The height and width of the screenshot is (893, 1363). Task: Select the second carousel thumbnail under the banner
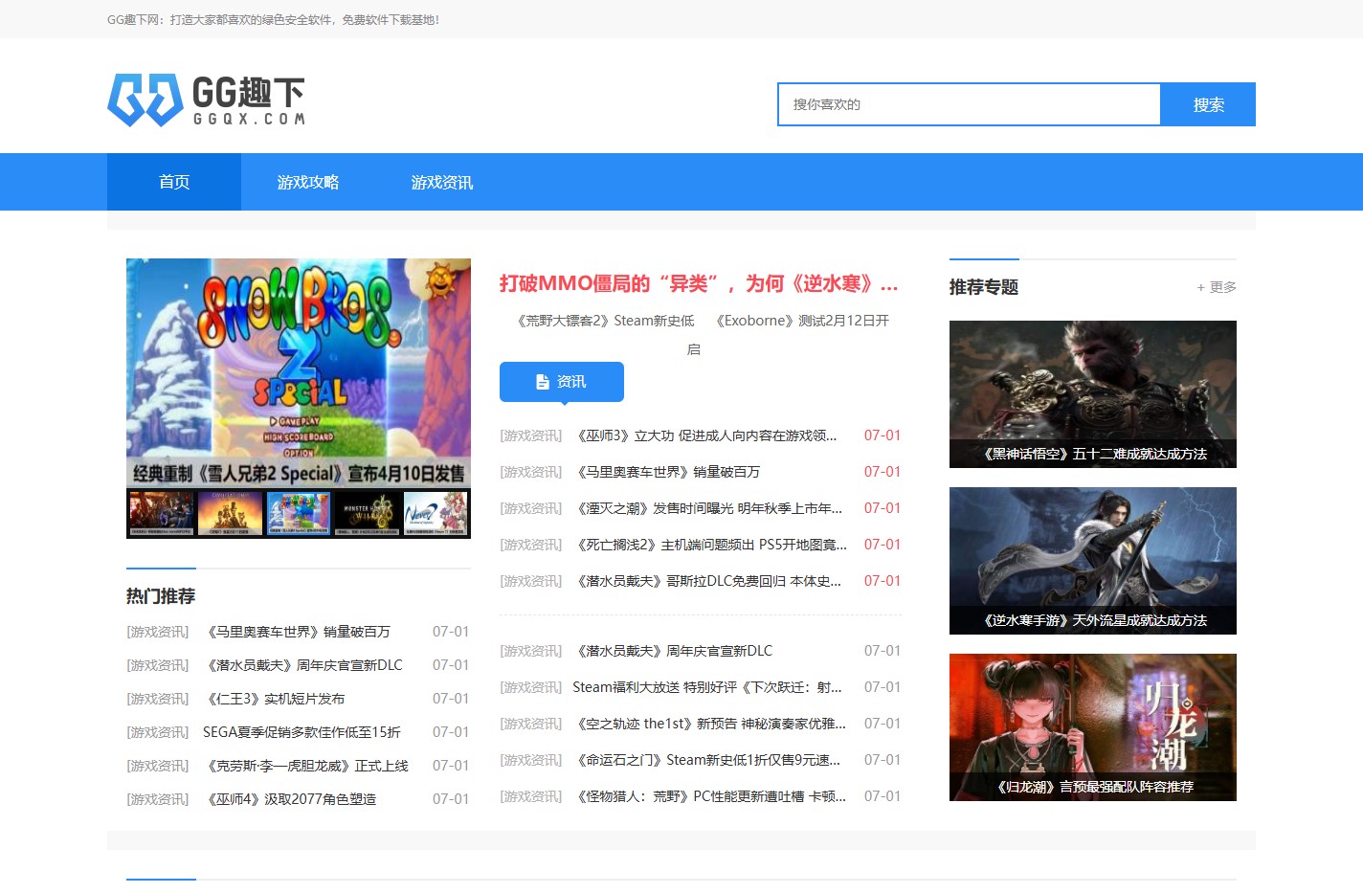point(230,513)
